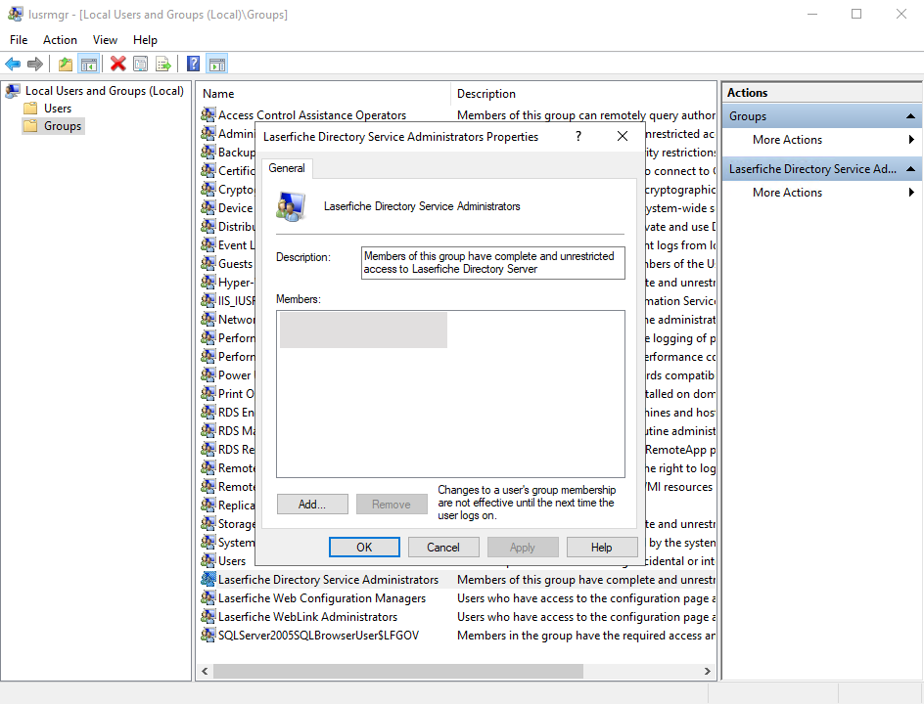Screen dimensions: 924x704
Task: Select the General tab in Properties dialog
Action: pyautogui.click(x=287, y=168)
